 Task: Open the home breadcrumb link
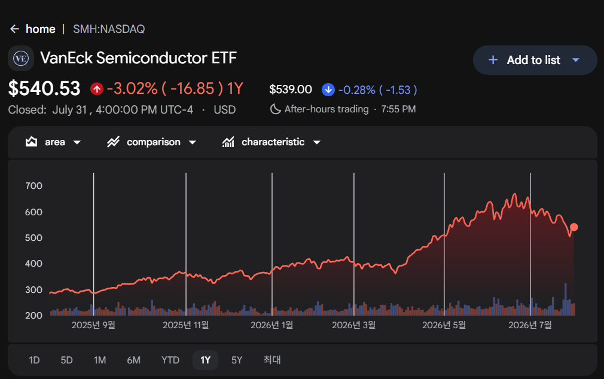[x=41, y=29]
